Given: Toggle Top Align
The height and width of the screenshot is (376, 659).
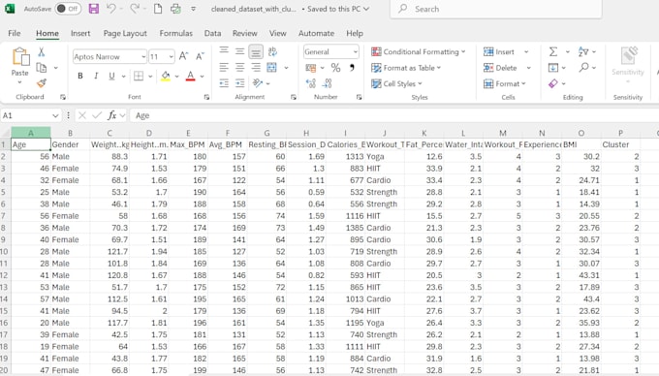Looking at the screenshot, I should click(224, 51).
